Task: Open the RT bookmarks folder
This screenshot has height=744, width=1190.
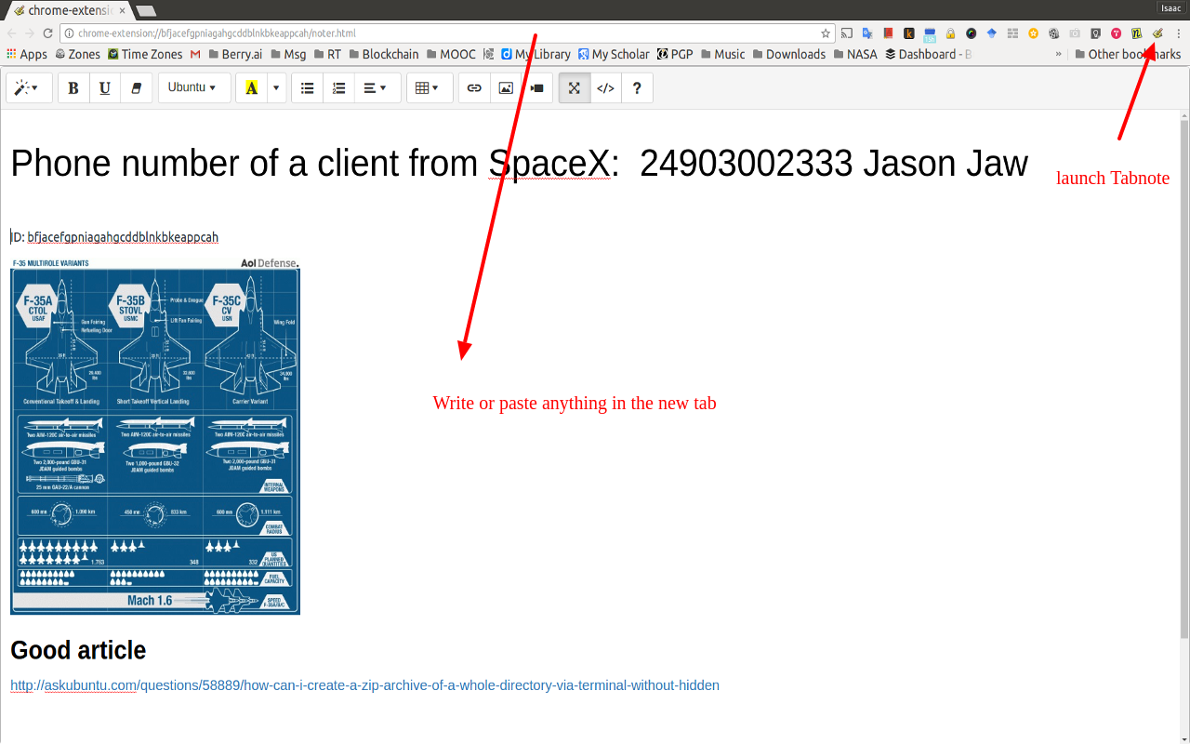Action: click(327, 54)
